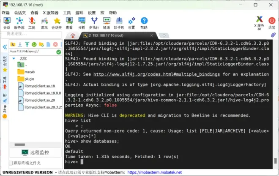Open the 终端 menu
The height and width of the screenshot is (176, 279).
(x=5, y=13)
